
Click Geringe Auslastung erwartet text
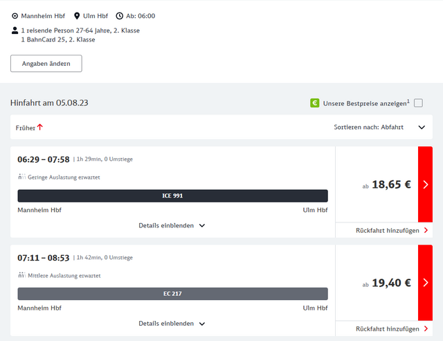pyautogui.click(x=64, y=177)
